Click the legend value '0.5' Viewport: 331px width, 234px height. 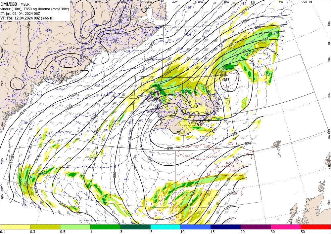[63, 232]
